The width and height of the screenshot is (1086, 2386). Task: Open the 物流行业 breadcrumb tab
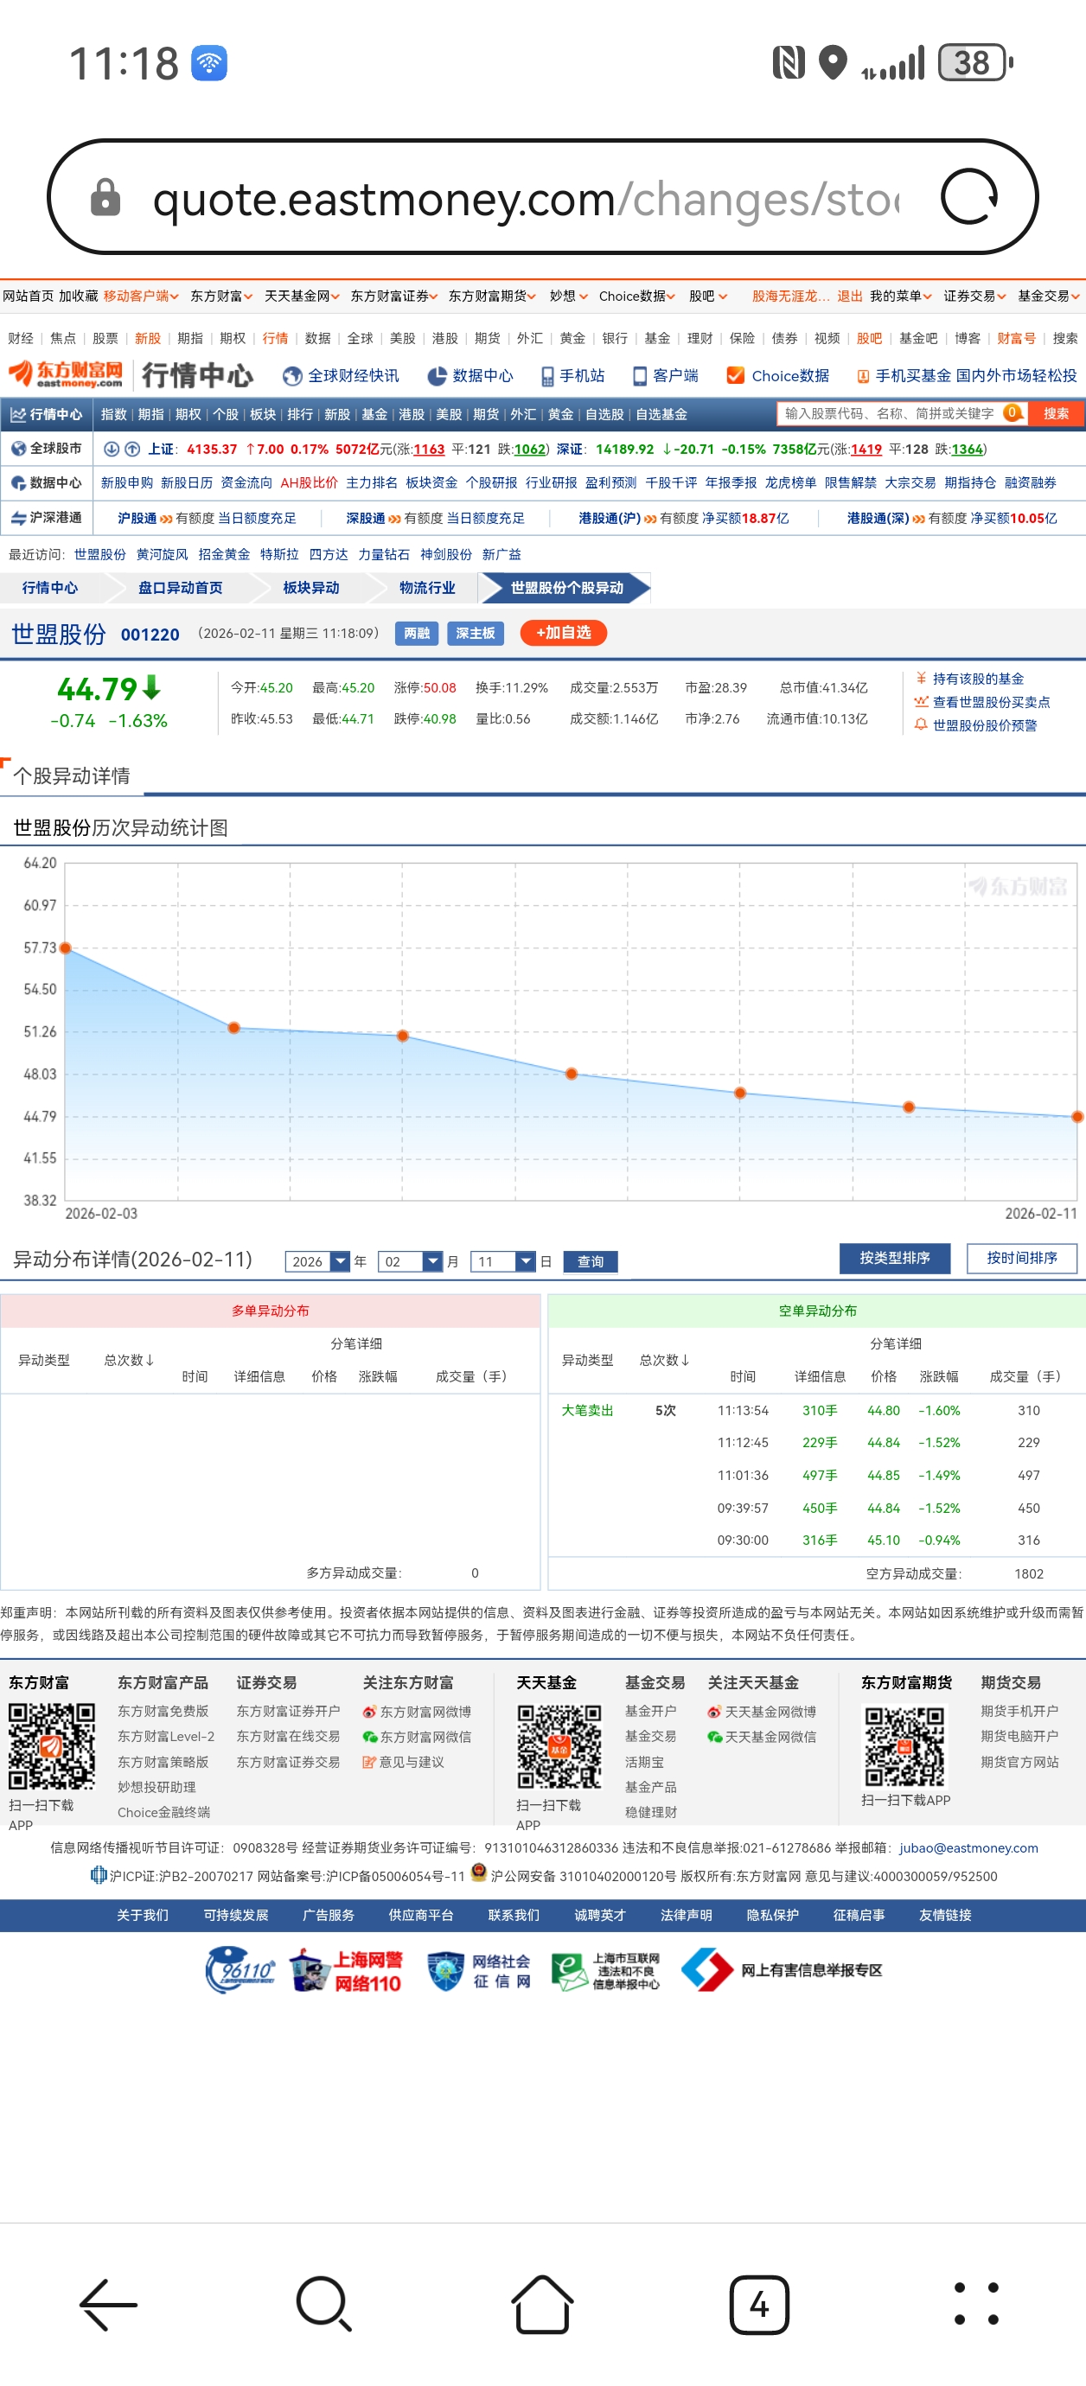click(x=427, y=588)
